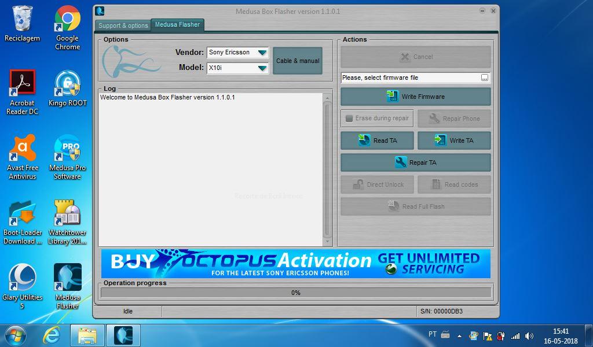Open Boot-Loader Download desktop shortcut
The width and height of the screenshot is (593, 347).
pos(22,222)
